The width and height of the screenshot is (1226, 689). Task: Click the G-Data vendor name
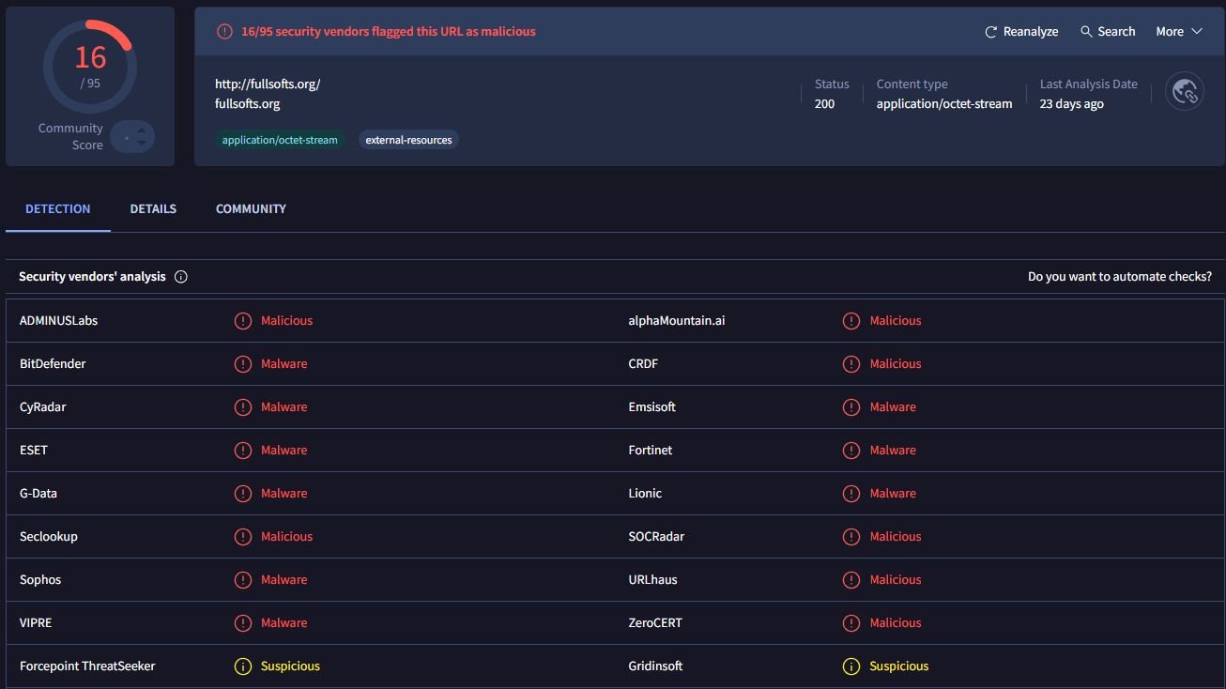38,494
